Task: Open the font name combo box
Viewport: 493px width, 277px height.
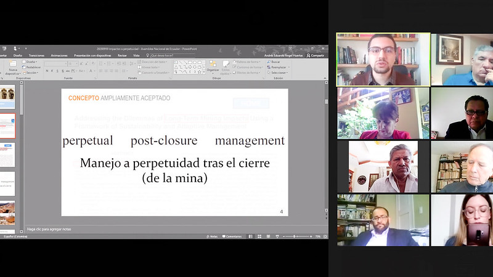Action: pyautogui.click(x=55, y=64)
